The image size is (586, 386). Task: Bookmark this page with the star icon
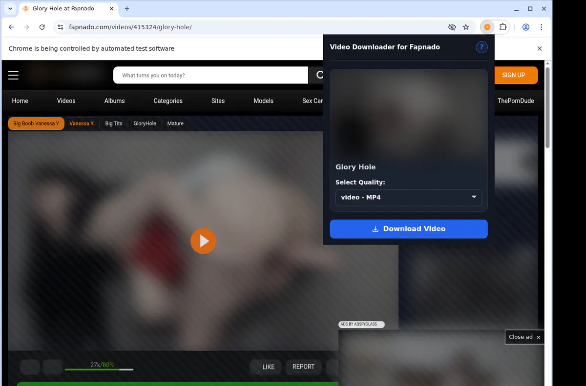[466, 27]
